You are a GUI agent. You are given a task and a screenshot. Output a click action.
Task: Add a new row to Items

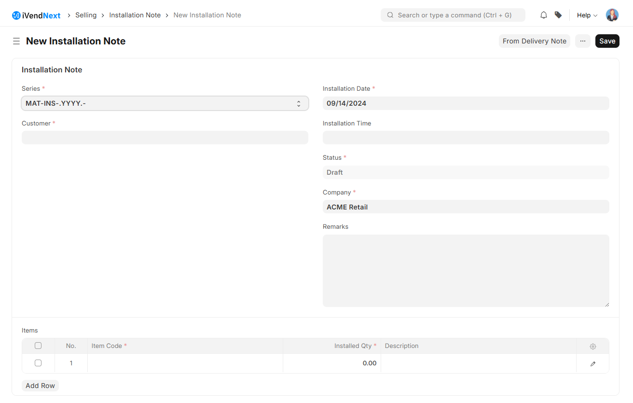(40, 386)
